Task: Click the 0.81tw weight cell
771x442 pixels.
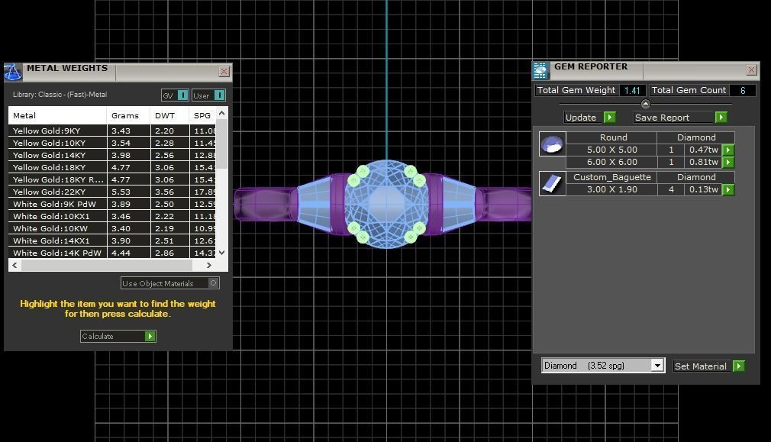Action: tap(703, 163)
